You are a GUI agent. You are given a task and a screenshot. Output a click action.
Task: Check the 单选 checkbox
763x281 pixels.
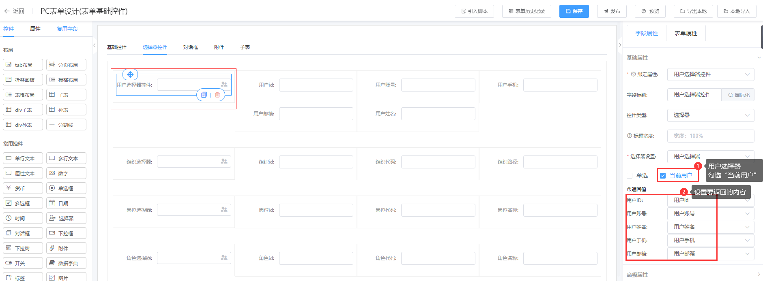[x=630, y=176]
